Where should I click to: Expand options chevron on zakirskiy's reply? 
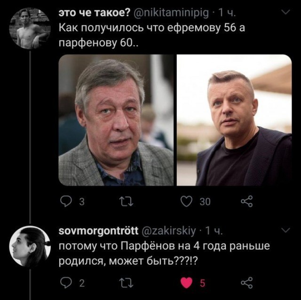[x=285, y=230]
